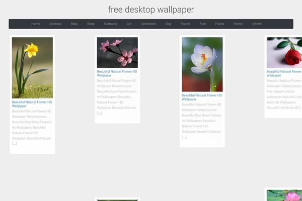Open the red rose wallpaper thumbnail
The height and width of the screenshot is (201, 302).
(x=284, y=52)
